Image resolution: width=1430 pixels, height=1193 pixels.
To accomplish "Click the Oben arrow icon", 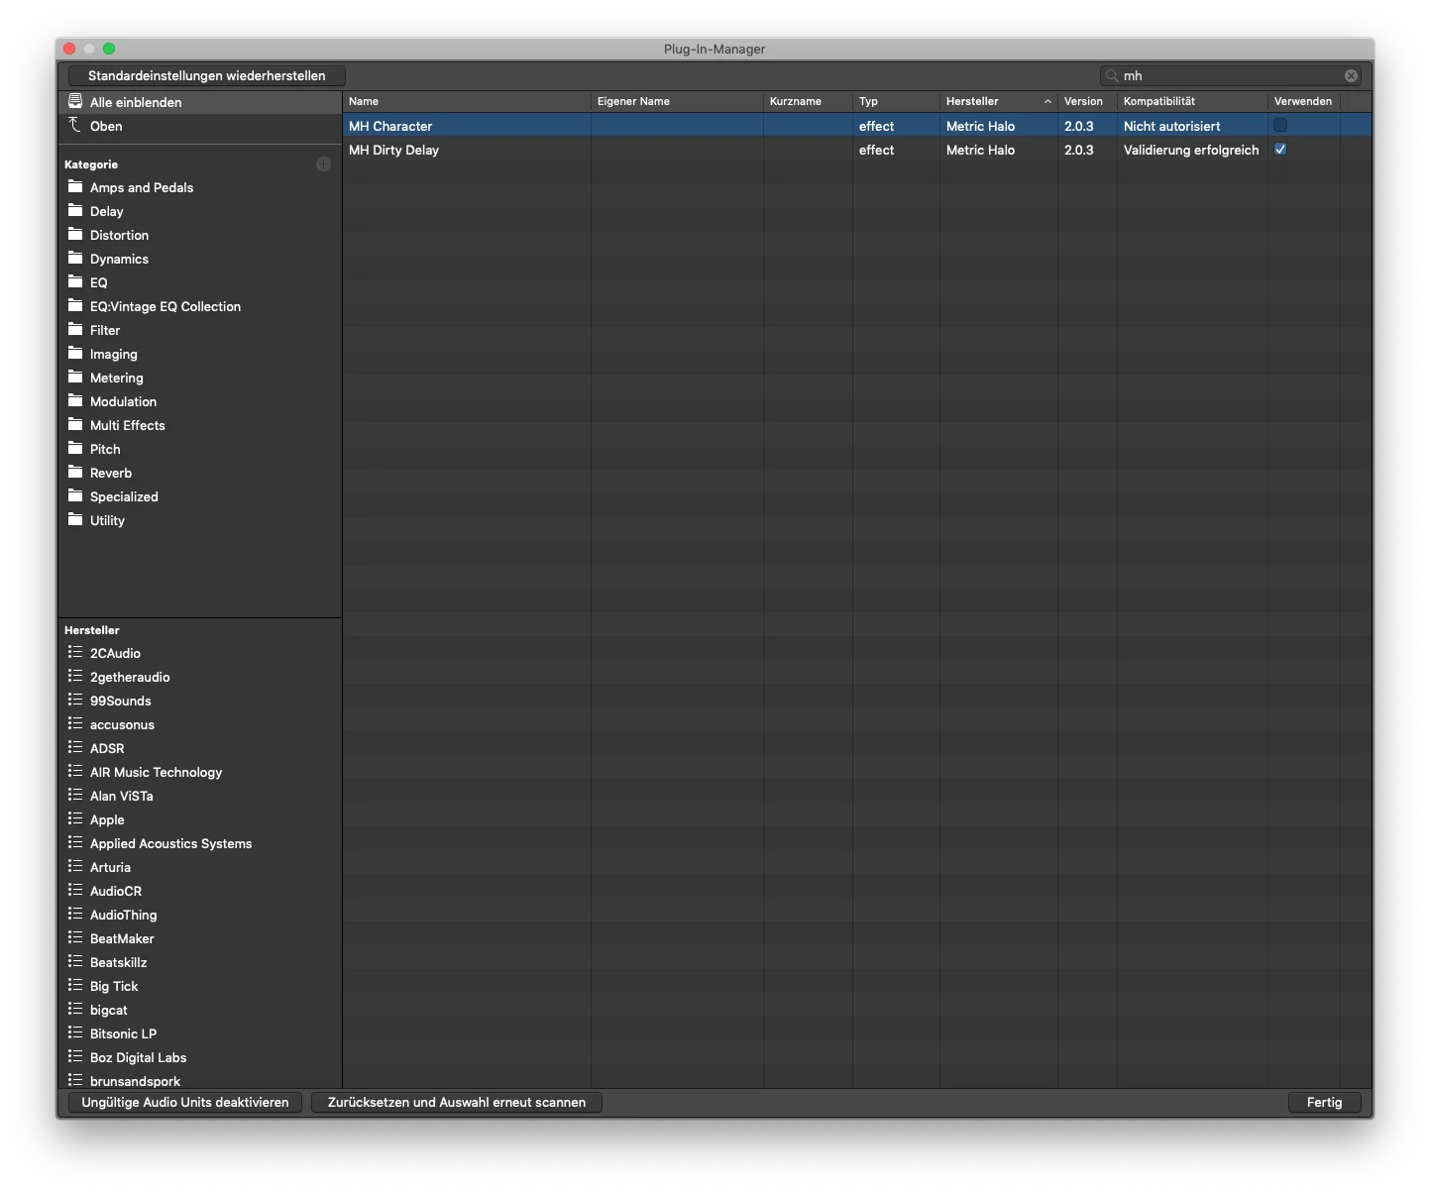I will click(x=75, y=125).
